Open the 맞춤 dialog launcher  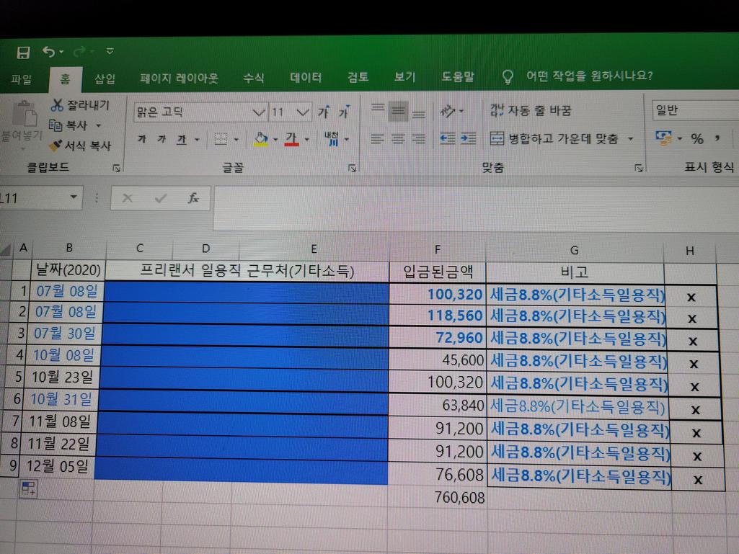pos(639,168)
